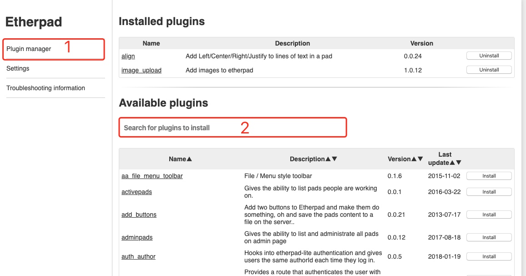
Task: Open the Plugin manager page
Action: click(x=29, y=49)
